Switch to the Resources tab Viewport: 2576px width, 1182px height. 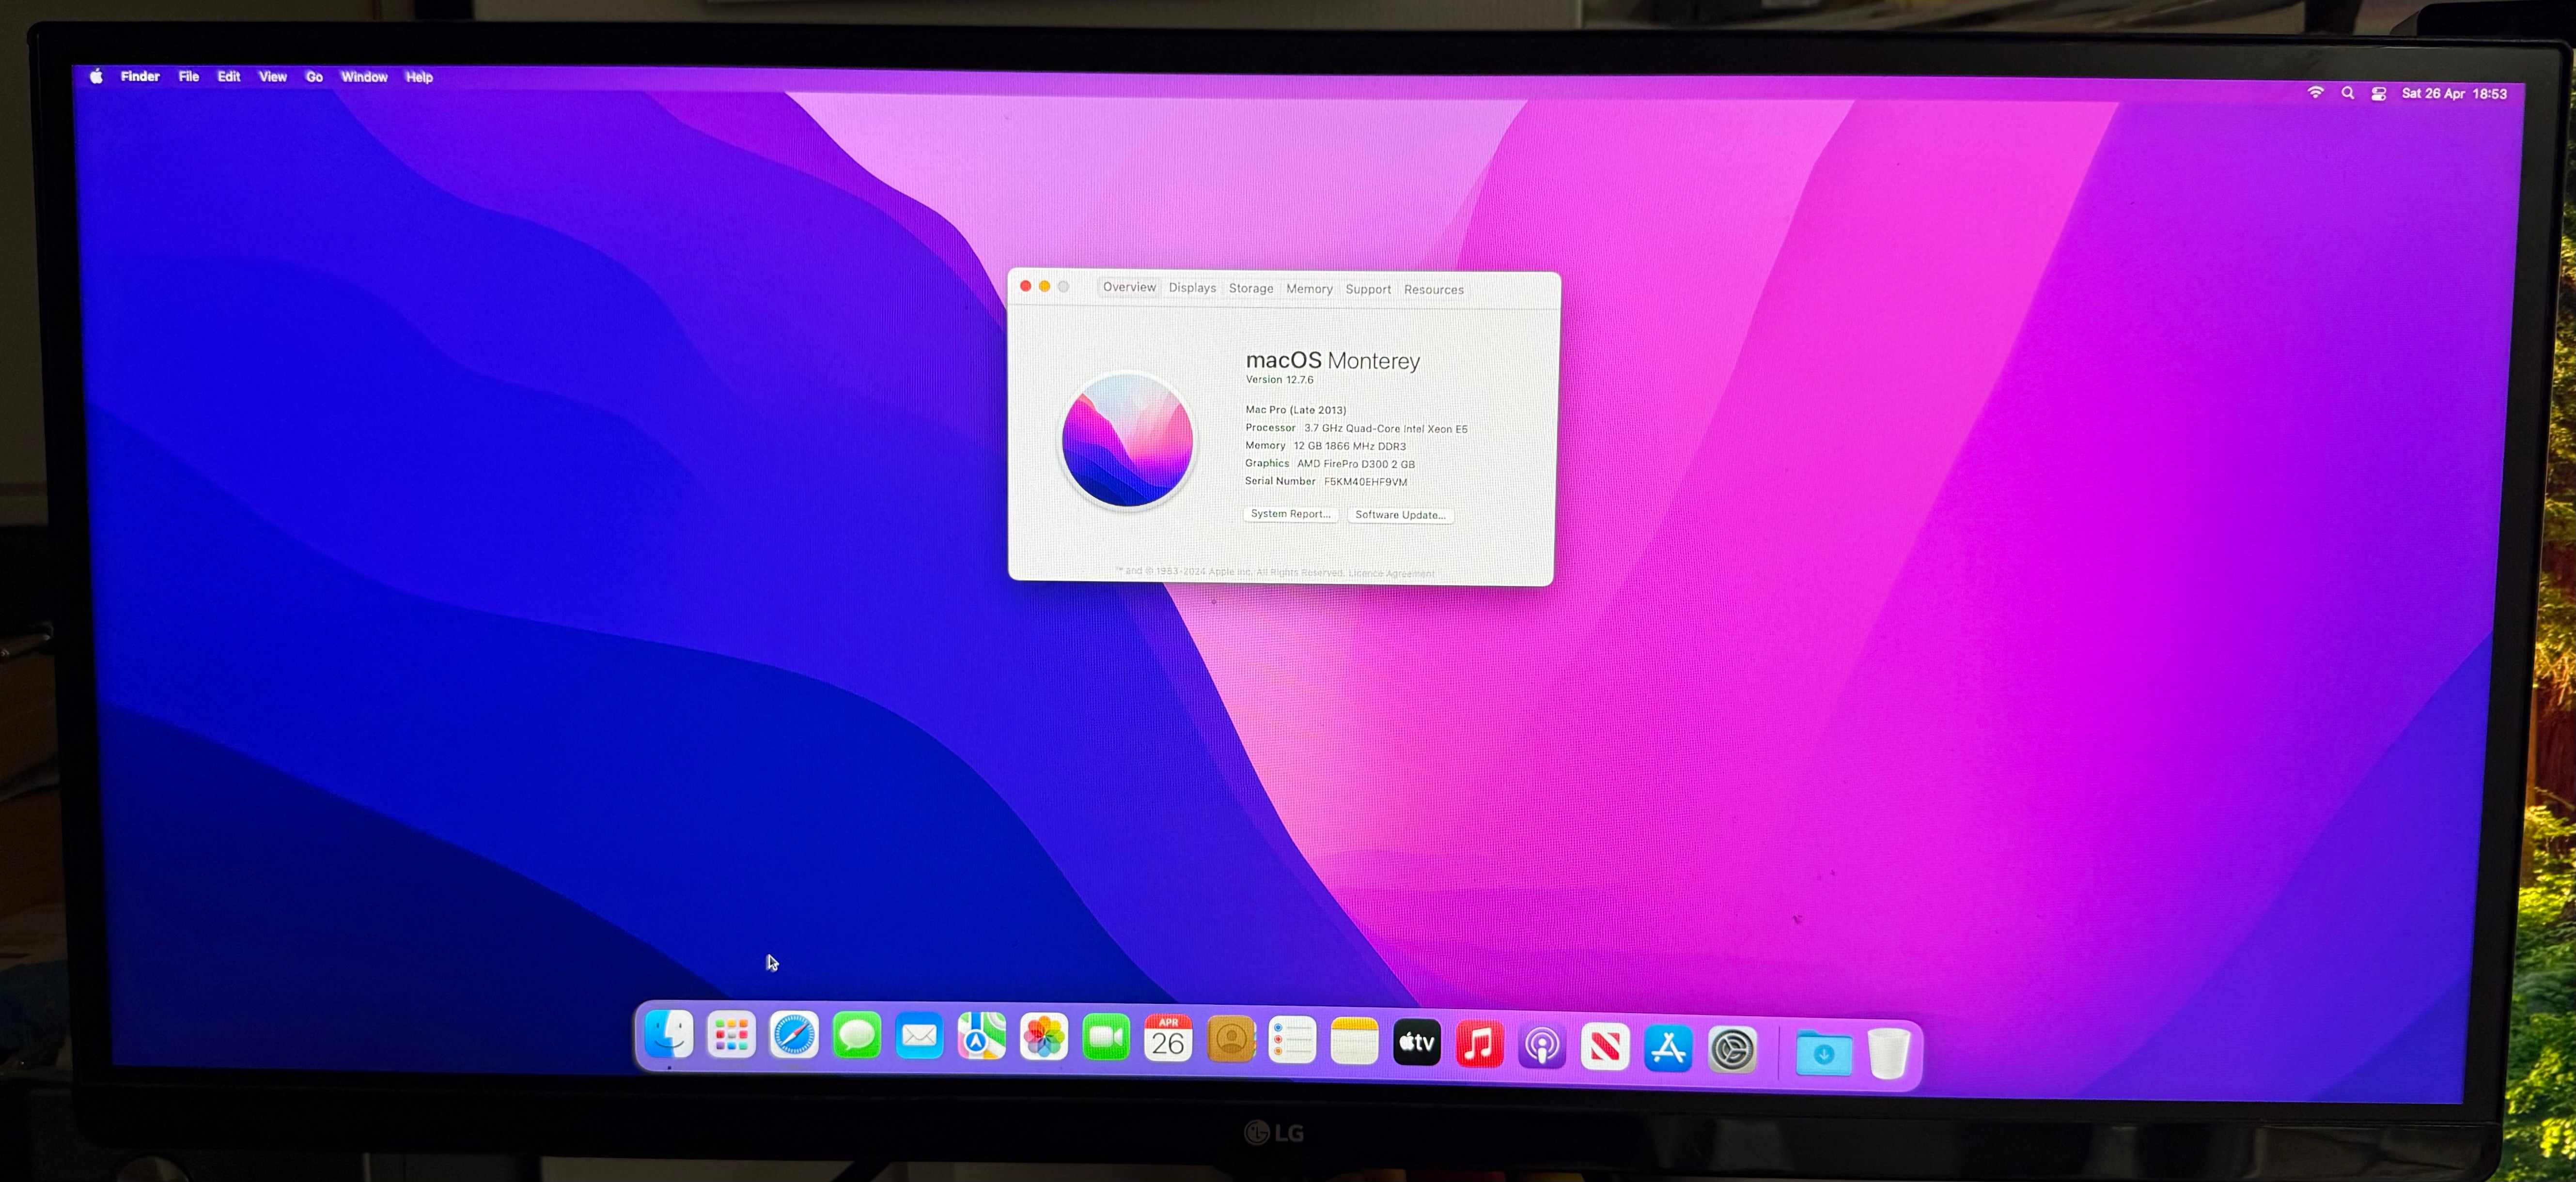[x=1433, y=290]
